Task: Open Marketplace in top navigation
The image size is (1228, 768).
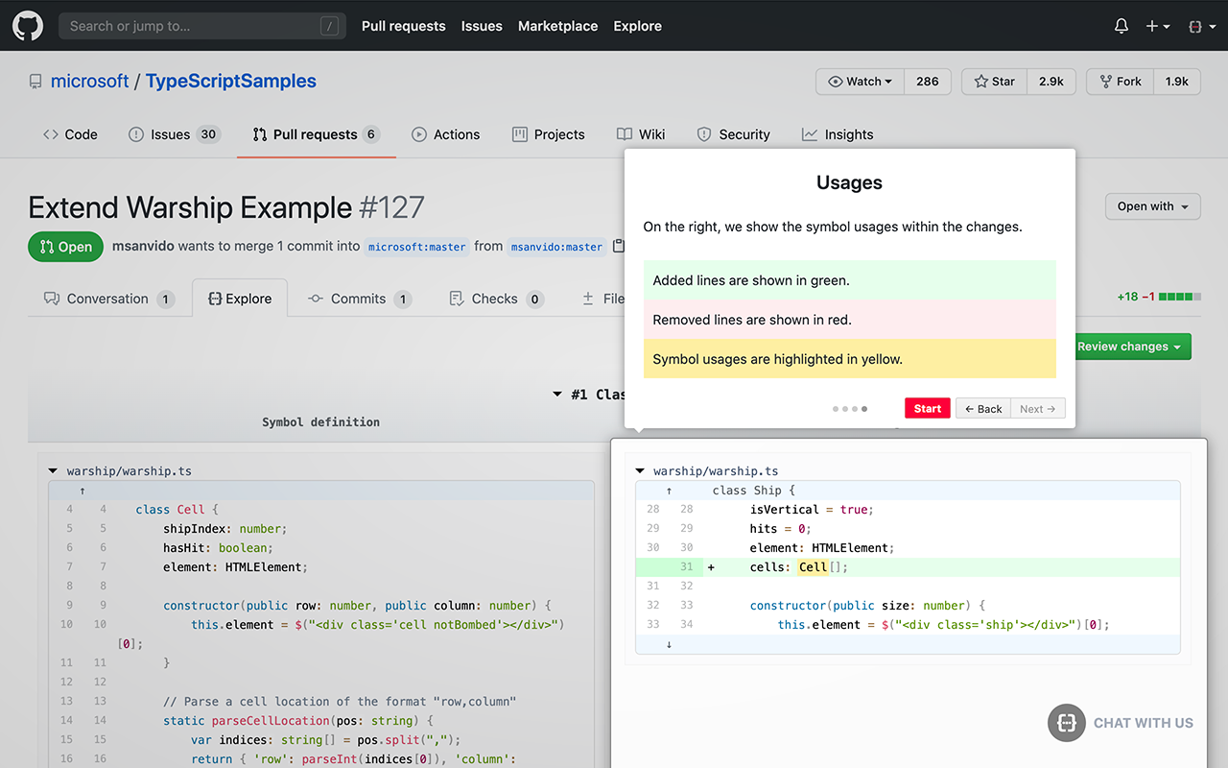Action: [x=557, y=26]
